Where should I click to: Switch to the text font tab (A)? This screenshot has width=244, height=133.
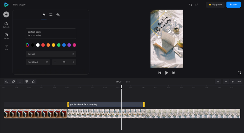tap(44, 15)
